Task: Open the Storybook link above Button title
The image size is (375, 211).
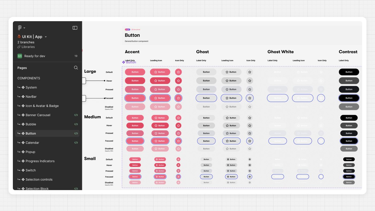Action: (136, 29)
